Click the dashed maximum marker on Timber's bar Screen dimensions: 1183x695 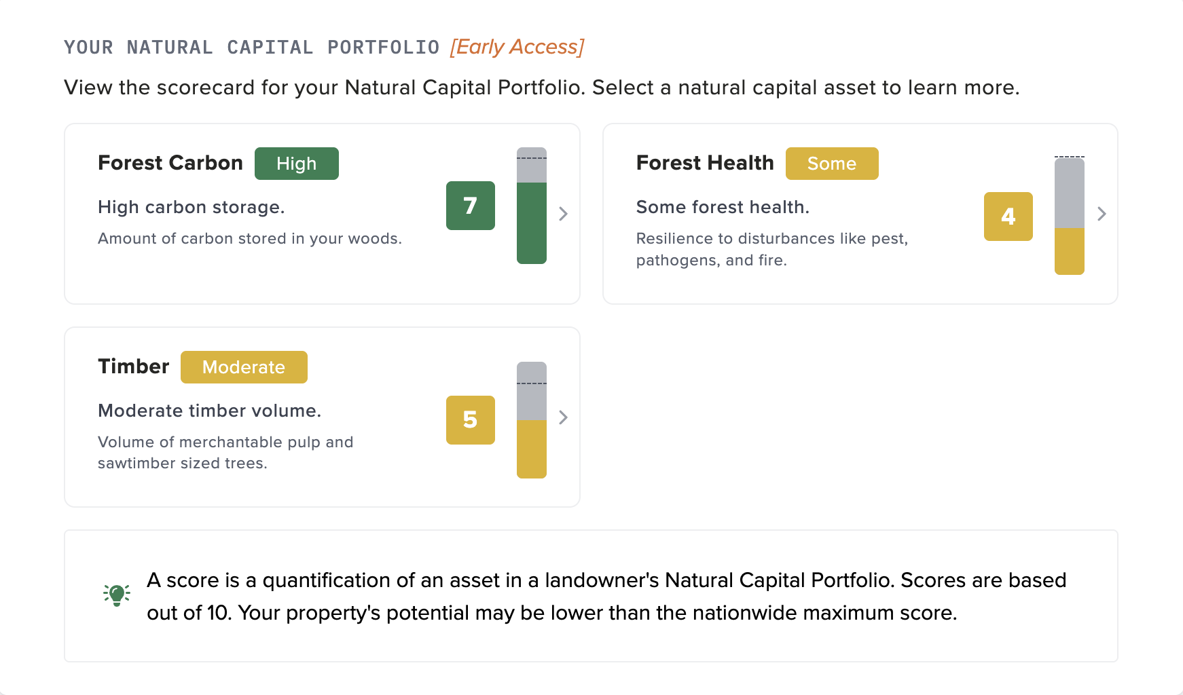pos(531,382)
